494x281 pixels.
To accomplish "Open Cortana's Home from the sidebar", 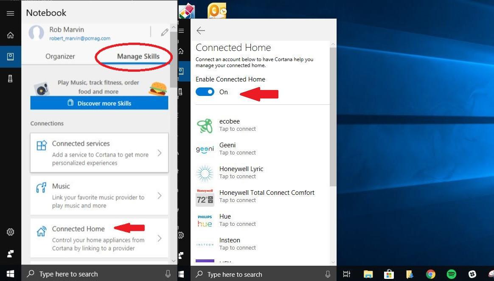I will click(x=10, y=35).
